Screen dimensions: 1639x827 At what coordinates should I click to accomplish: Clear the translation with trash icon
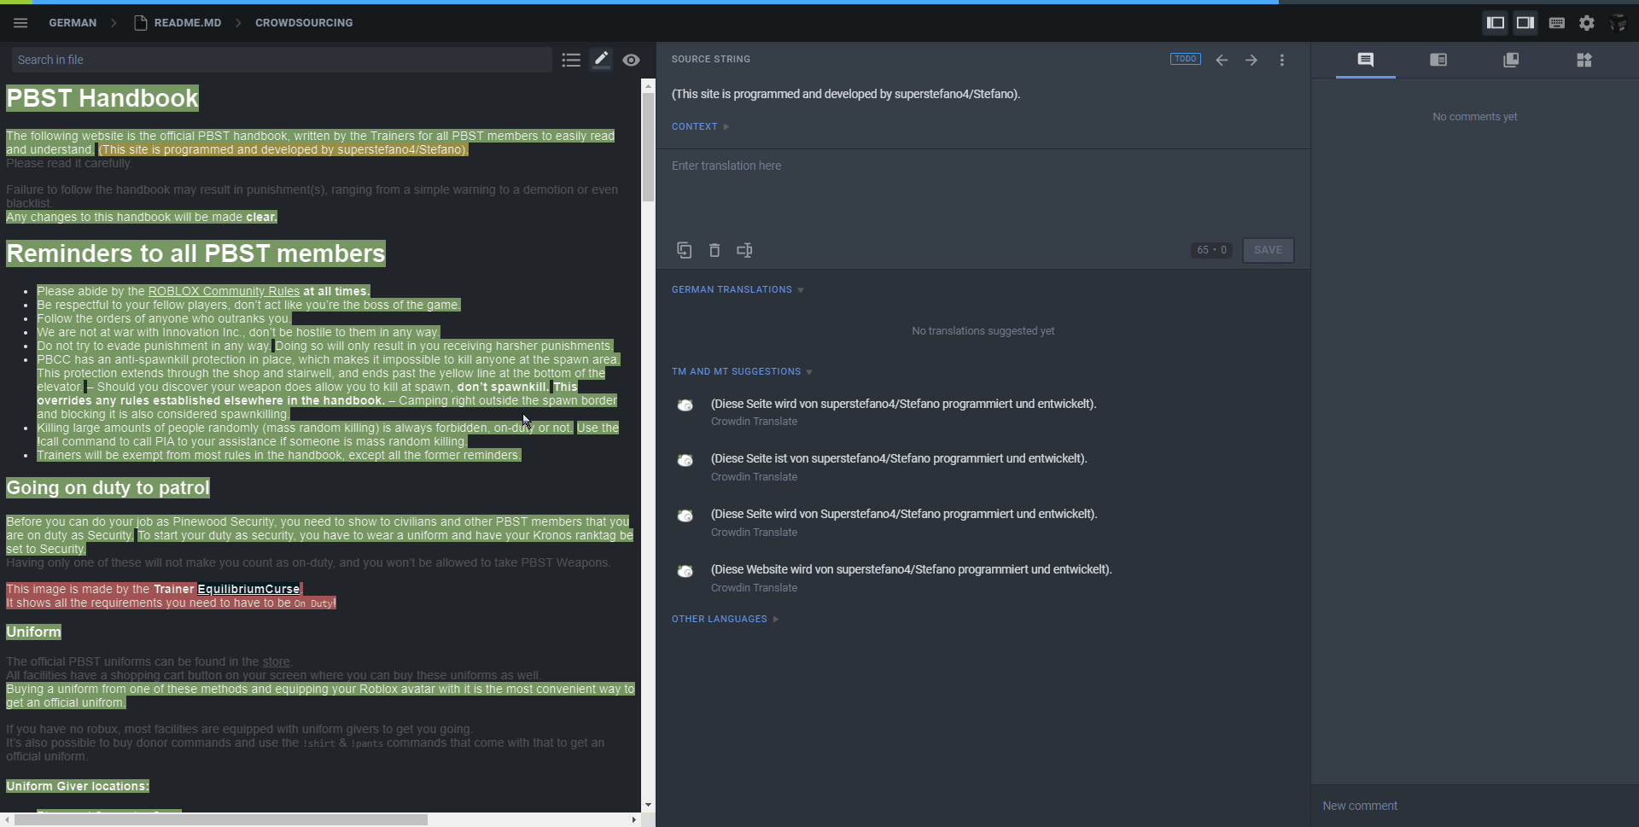click(x=715, y=250)
